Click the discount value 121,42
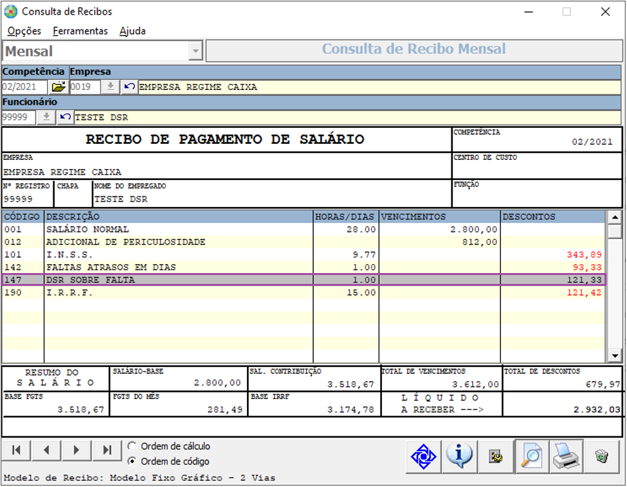The height and width of the screenshot is (487, 627). click(x=584, y=293)
